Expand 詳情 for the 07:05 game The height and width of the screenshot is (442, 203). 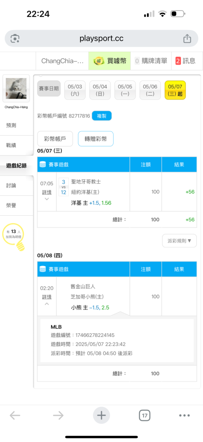[x=47, y=193]
